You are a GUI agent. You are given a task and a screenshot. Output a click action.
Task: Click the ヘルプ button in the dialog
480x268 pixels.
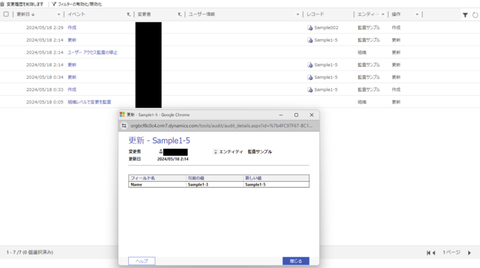(x=141, y=261)
